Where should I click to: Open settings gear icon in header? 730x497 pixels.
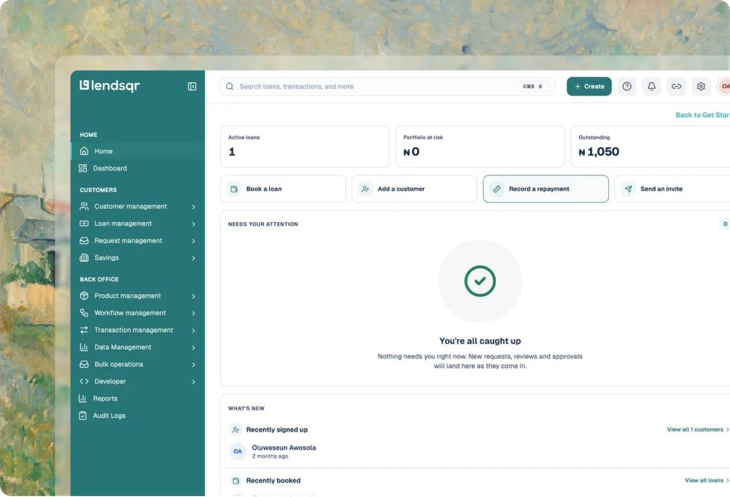click(x=701, y=86)
